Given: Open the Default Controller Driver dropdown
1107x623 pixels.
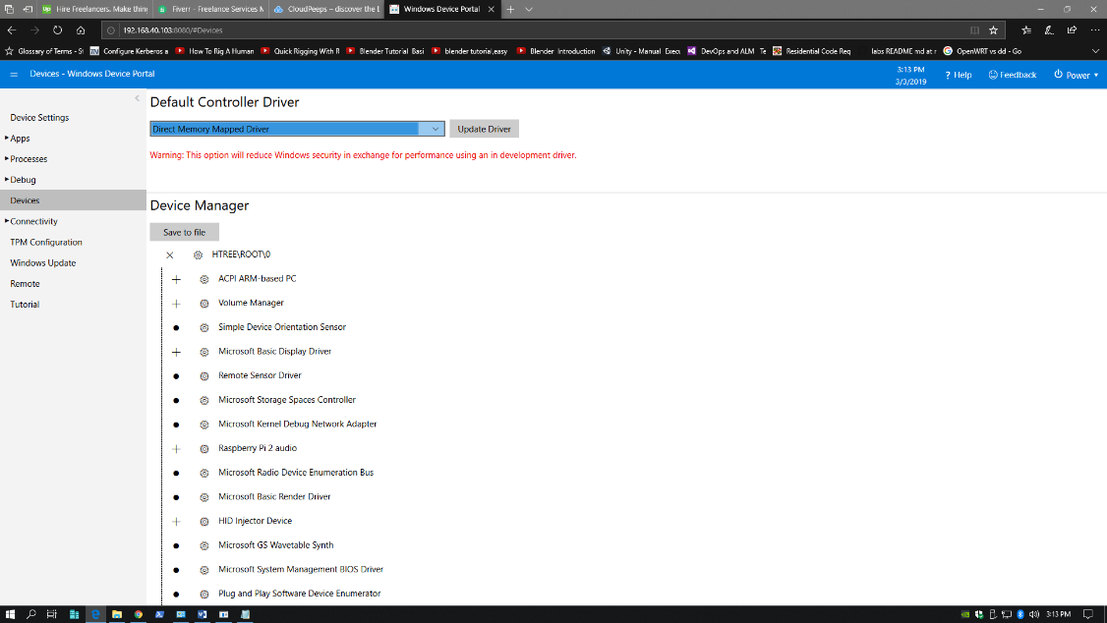Looking at the screenshot, I should click(x=297, y=129).
